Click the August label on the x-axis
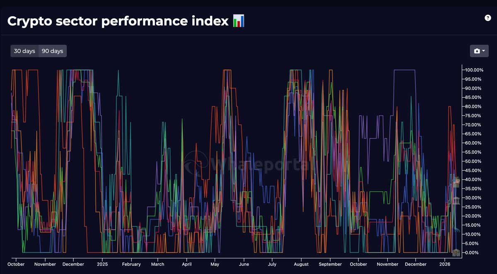Viewport: 497px width, 274px height. [x=301, y=264]
